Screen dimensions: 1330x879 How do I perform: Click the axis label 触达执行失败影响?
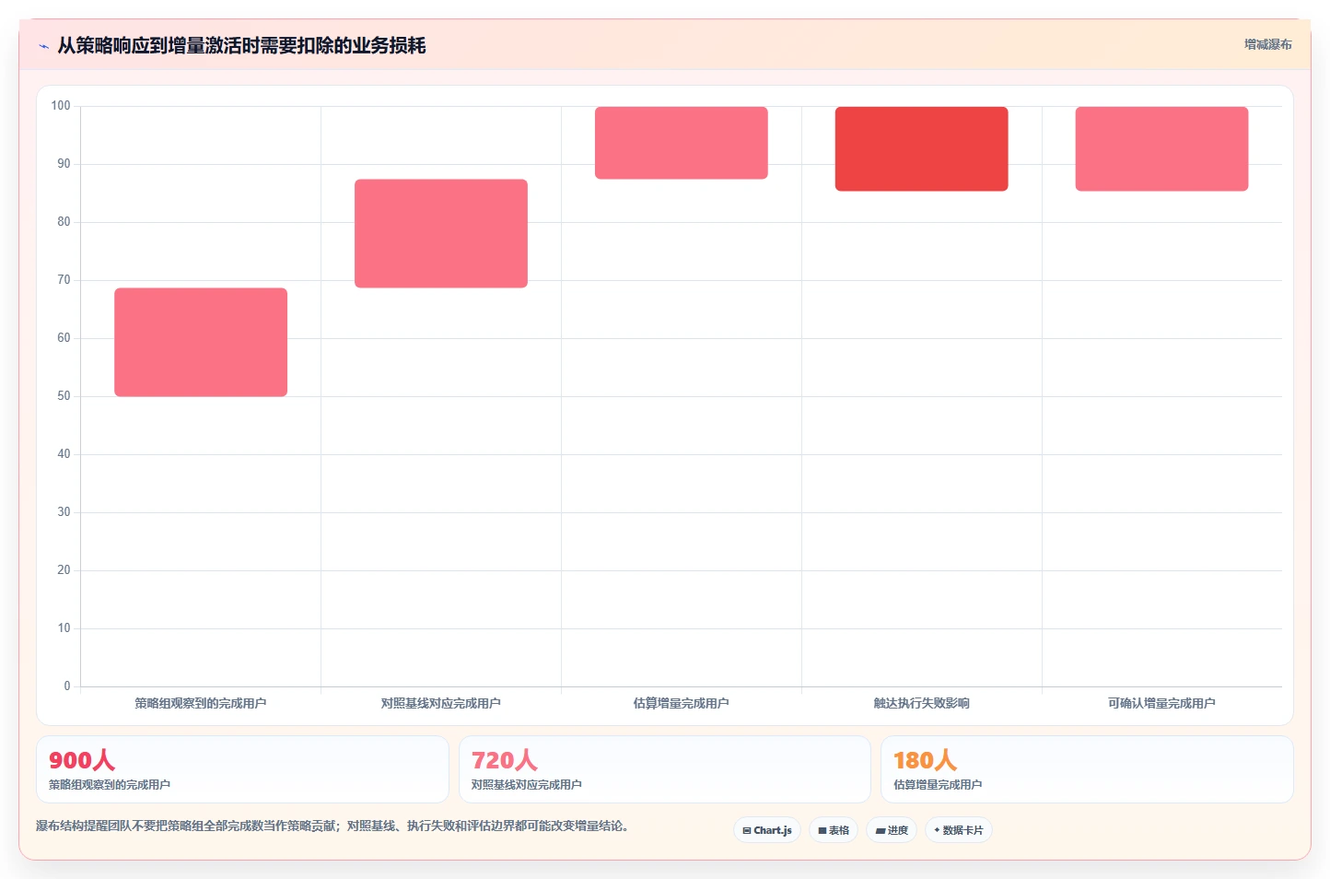pyautogui.click(x=922, y=703)
